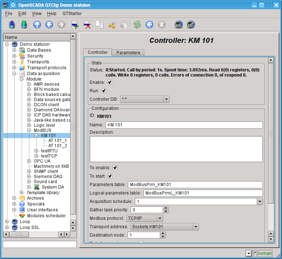
Task: Click the green Refresh page icon
Action: [137, 25]
